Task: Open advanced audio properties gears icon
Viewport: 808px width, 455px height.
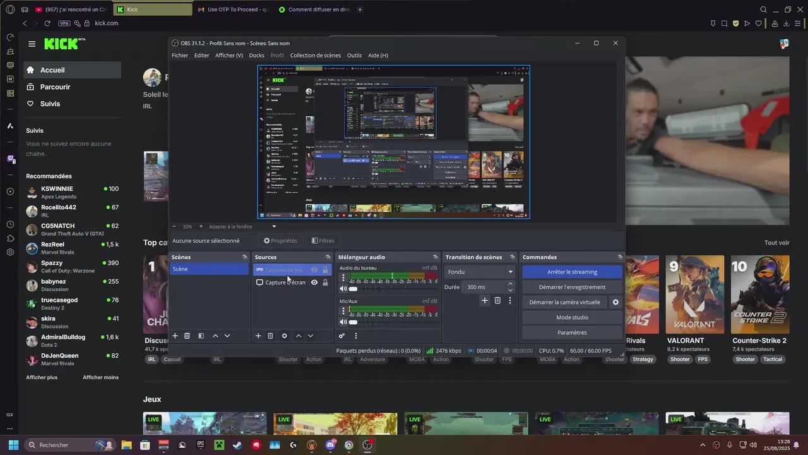Action: (x=342, y=336)
